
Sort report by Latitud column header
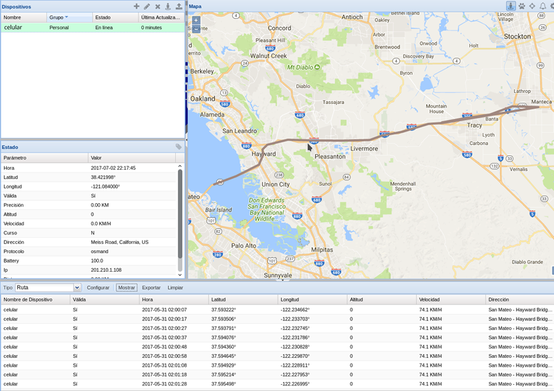click(x=243, y=299)
